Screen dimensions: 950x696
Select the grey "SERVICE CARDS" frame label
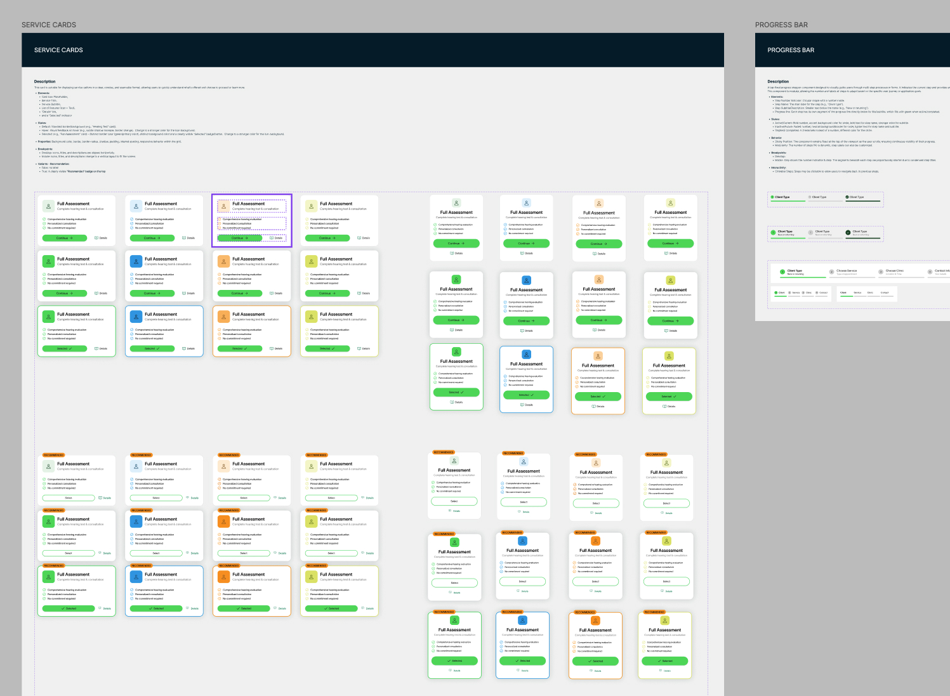[x=49, y=25]
